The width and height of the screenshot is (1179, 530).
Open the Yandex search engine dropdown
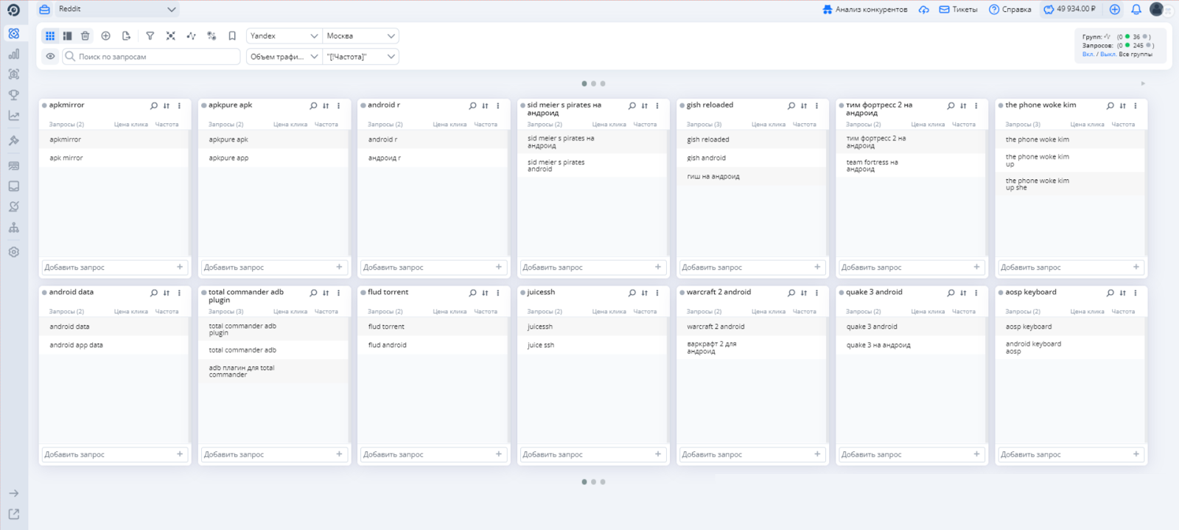click(x=284, y=36)
